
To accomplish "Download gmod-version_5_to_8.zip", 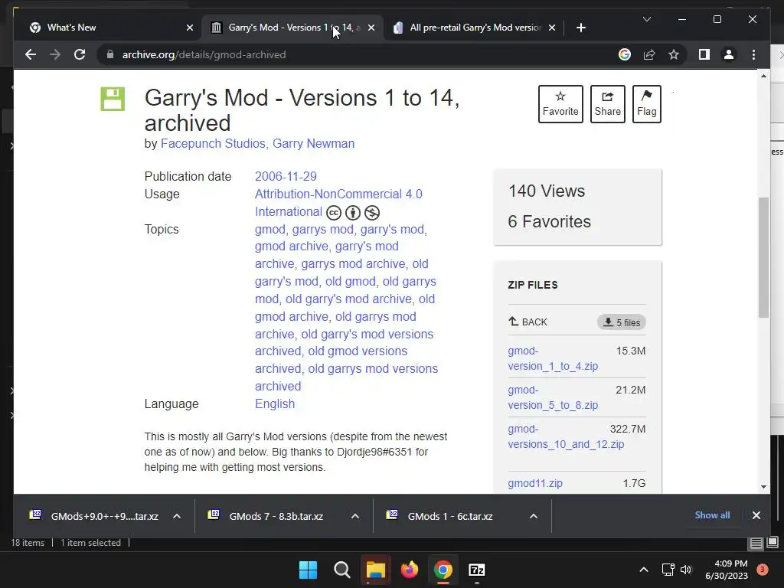I will (x=553, y=397).
